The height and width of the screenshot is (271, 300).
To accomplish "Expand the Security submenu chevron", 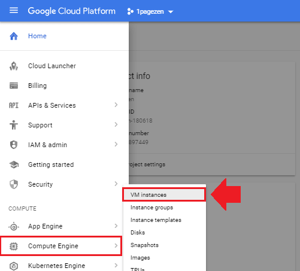I will [x=116, y=184].
